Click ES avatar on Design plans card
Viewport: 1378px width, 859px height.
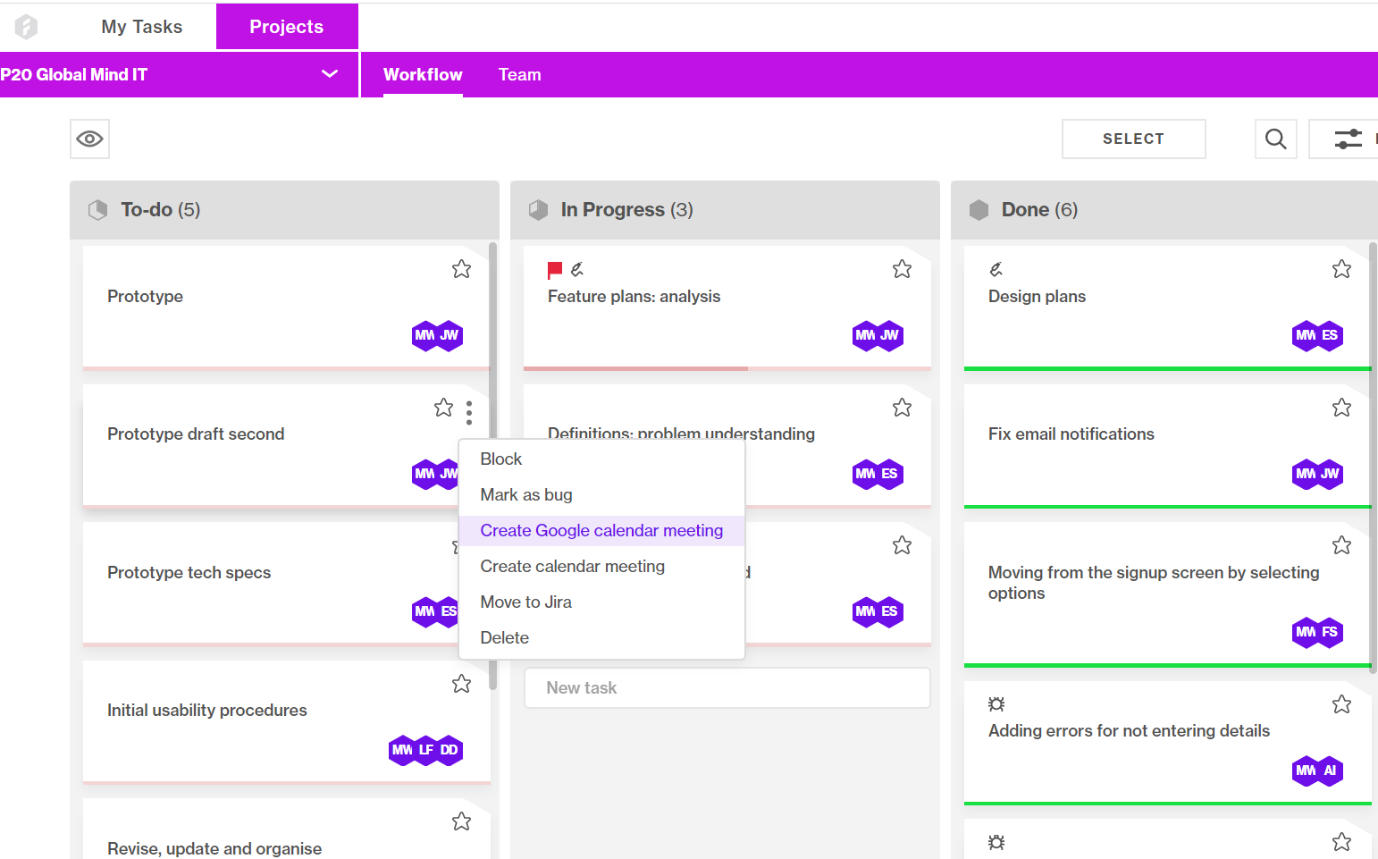pos(1330,335)
